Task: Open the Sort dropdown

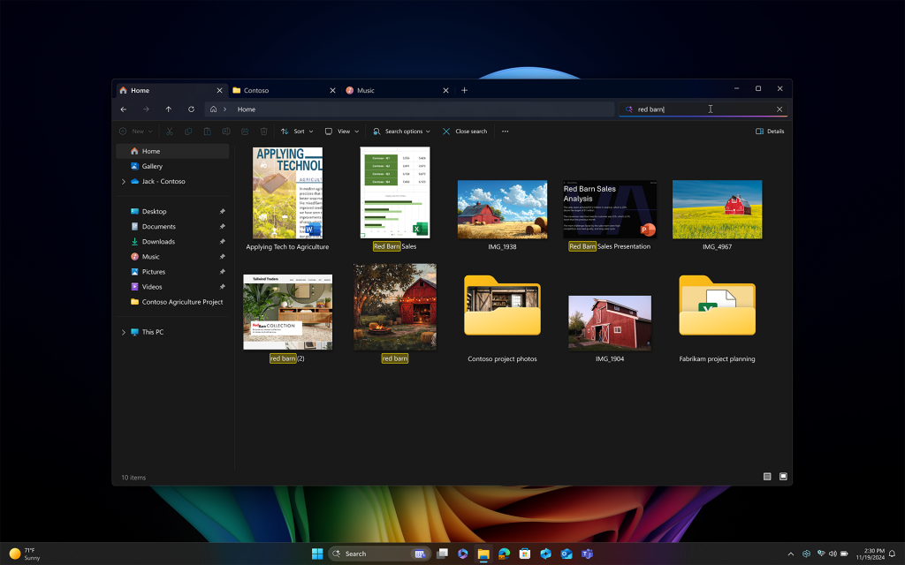Action: click(x=298, y=131)
